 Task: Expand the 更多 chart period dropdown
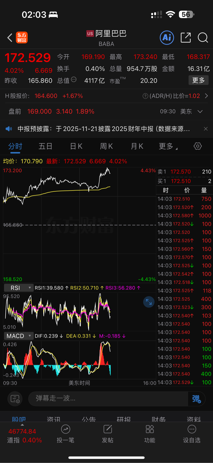click(x=168, y=146)
